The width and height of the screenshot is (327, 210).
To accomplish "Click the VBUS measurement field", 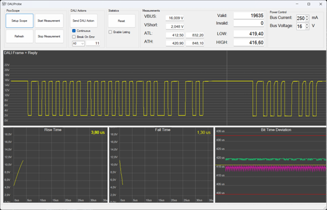I will pyautogui.click(x=175, y=18).
